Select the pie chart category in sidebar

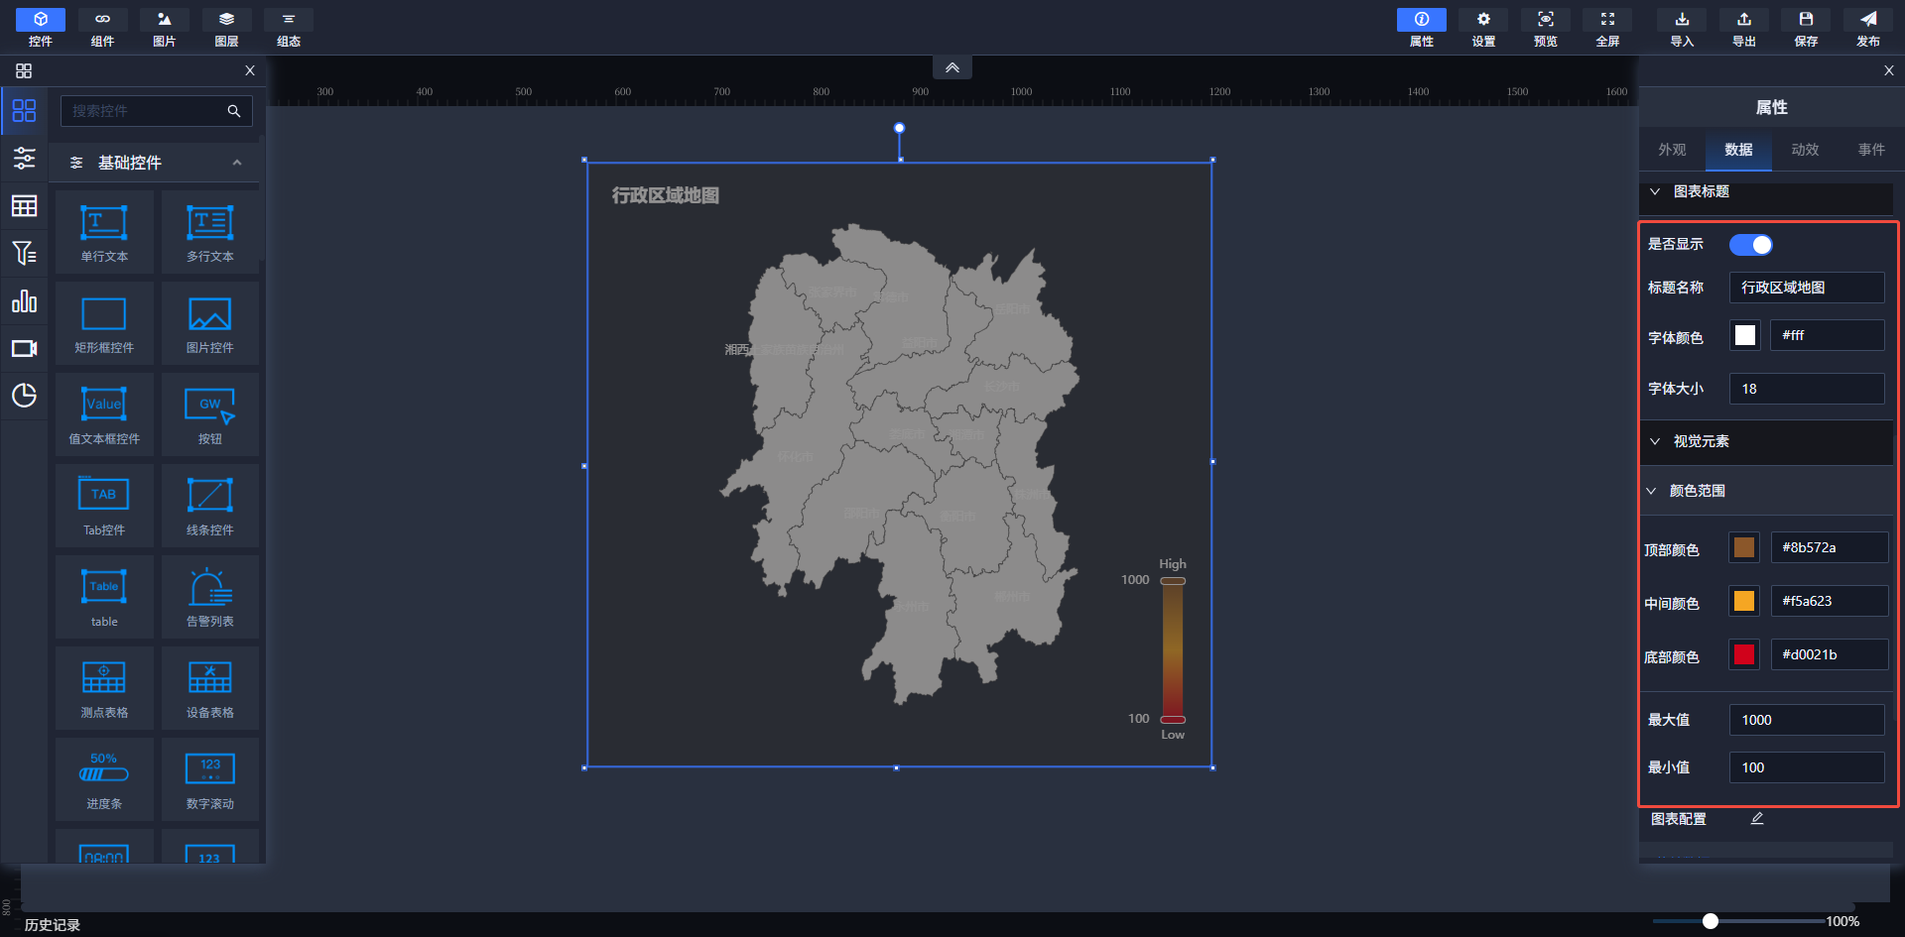(24, 396)
